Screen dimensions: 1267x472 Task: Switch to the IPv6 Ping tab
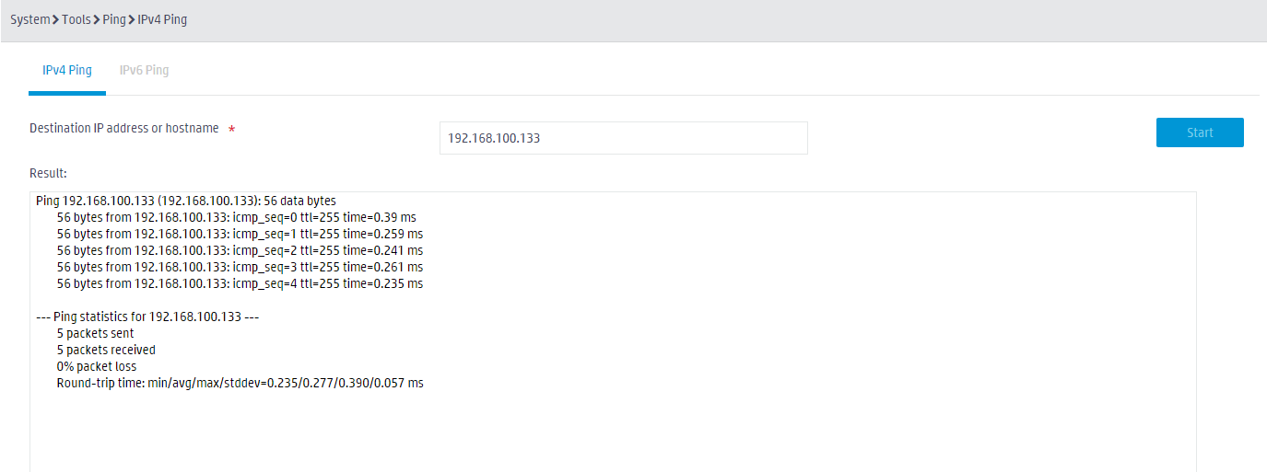pyautogui.click(x=144, y=70)
